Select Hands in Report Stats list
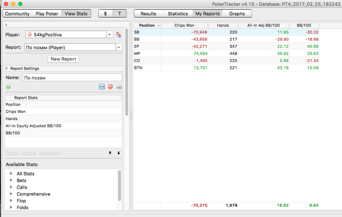Image resolution: width=342 pixels, height=217 pixels. pyautogui.click(x=63, y=119)
